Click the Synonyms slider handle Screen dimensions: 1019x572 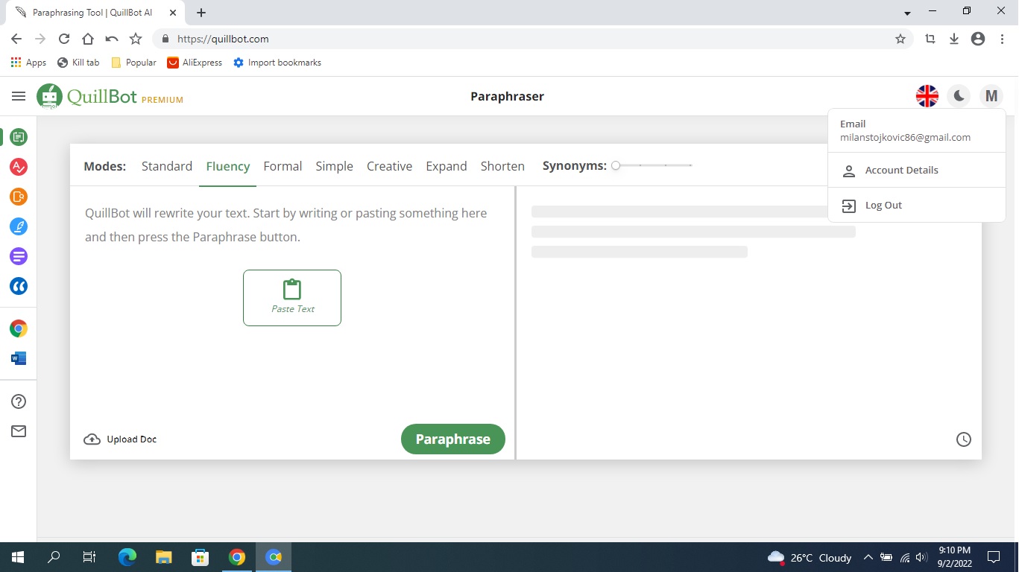(616, 165)
